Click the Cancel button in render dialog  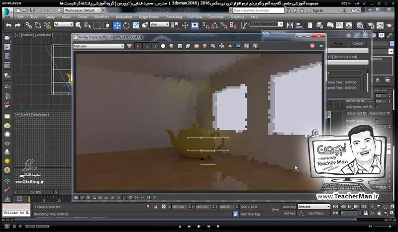[358, 43]
